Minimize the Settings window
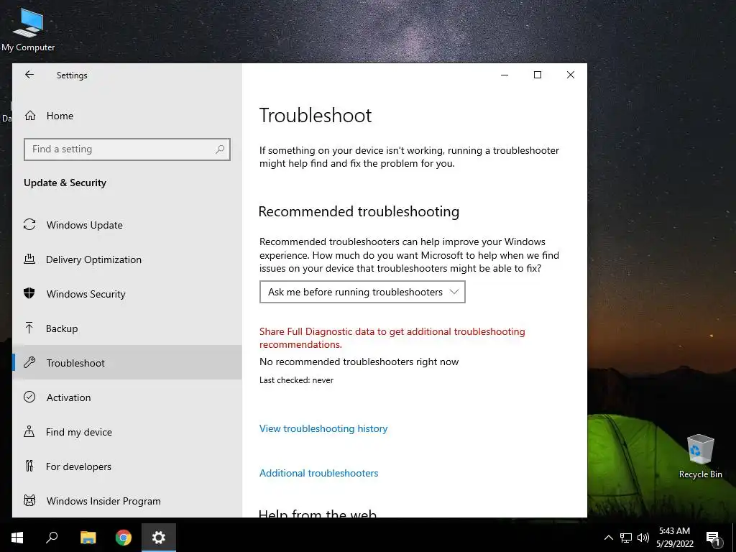The image size is (736, 552). click(505, 75)
